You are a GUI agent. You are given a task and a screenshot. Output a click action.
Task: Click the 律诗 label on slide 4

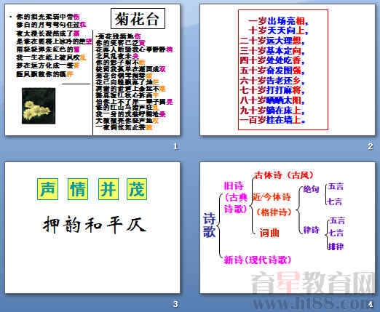tap(311, 230)
